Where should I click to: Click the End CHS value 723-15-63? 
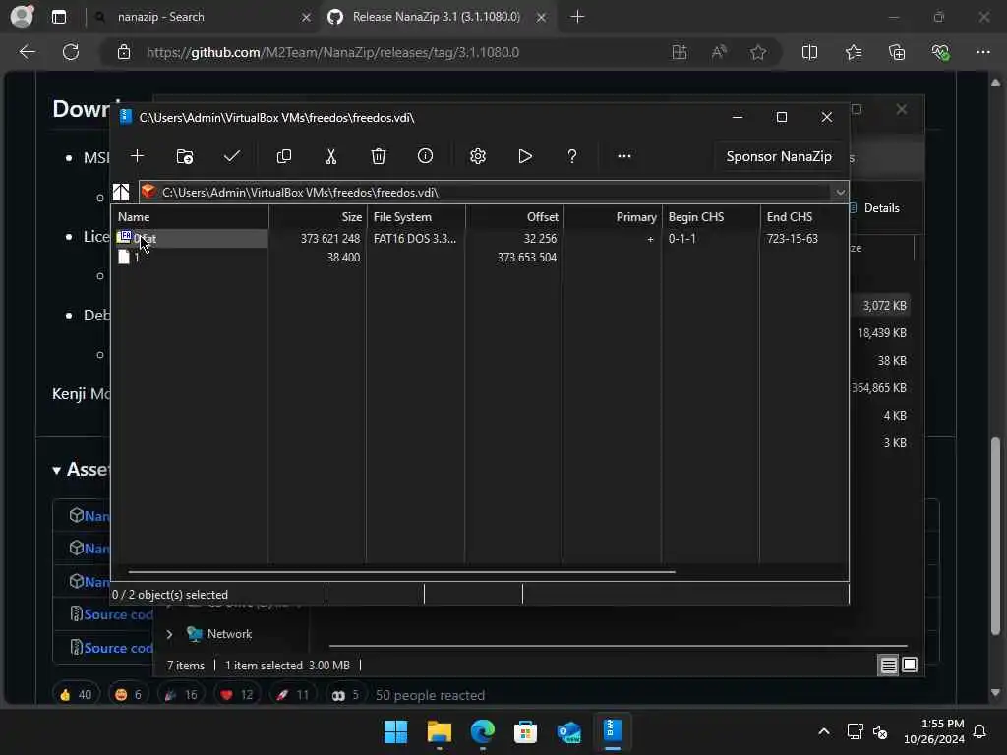[792, 238]
